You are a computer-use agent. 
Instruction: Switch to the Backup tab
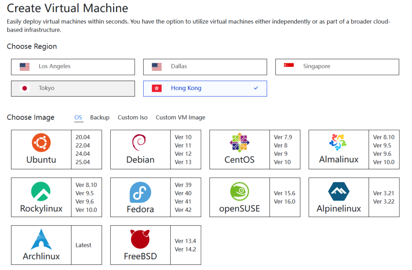point(100,117)
